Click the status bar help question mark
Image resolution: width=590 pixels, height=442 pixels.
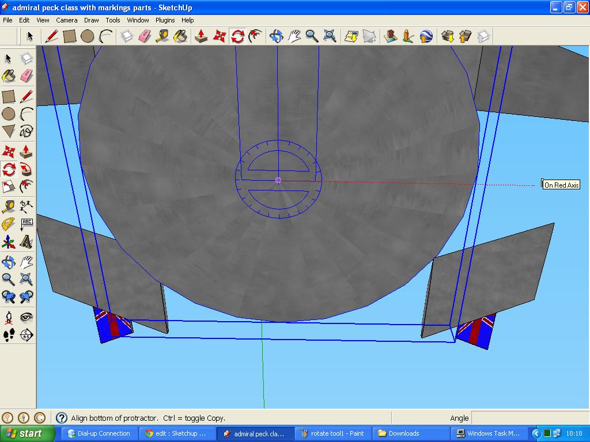[62, 418]
